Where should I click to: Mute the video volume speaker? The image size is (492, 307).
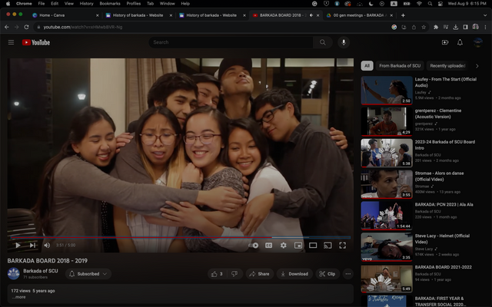click(x=47, y=245)
